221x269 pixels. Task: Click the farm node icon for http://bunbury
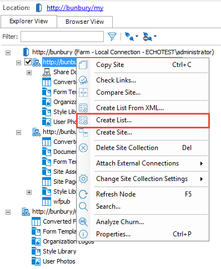point(26,52)
